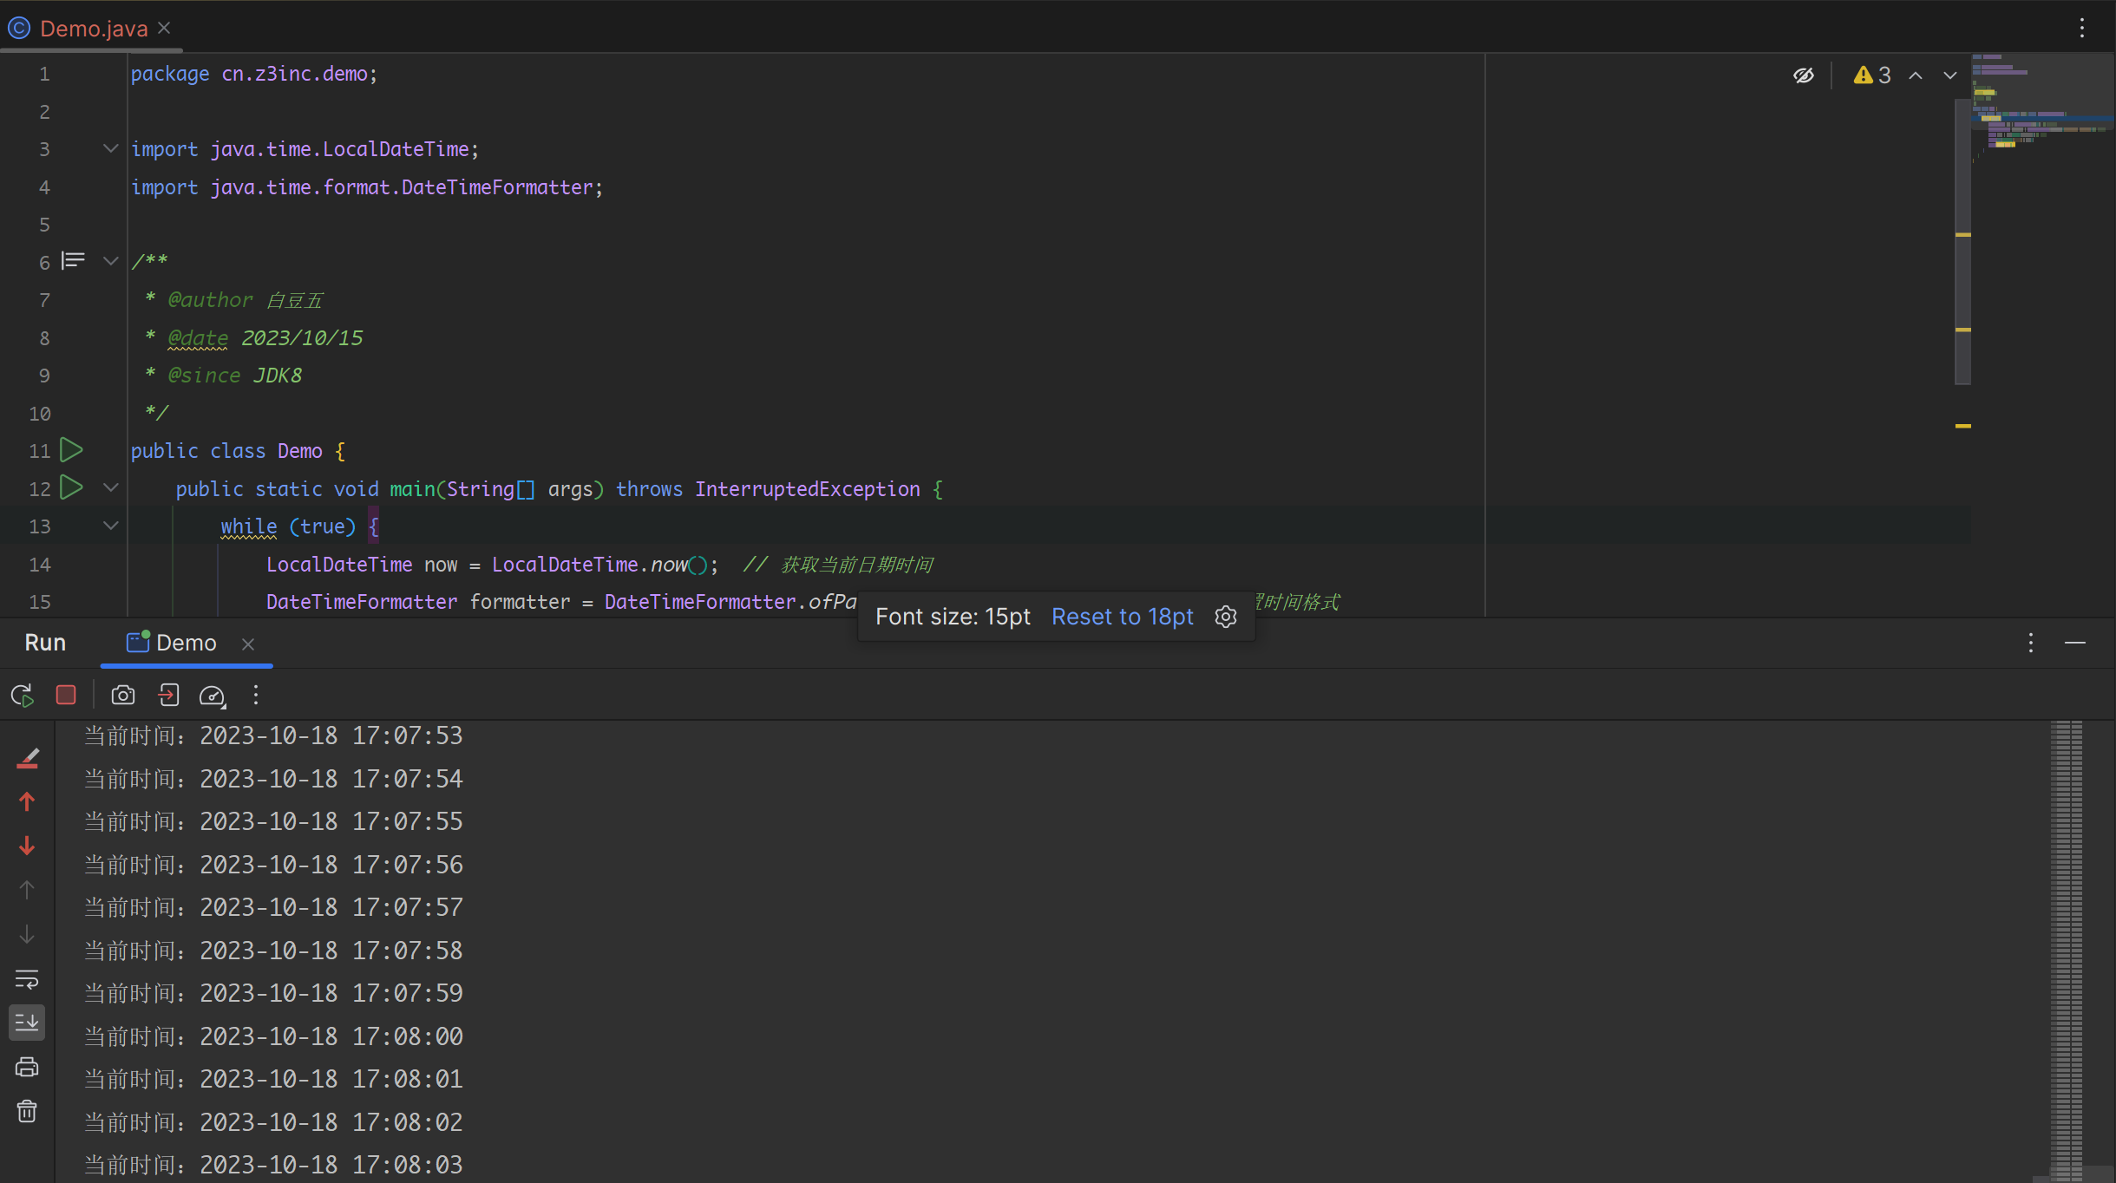Image resolution: width=2116 pixels, height=1183 pixels.
Task: Click the class name Demo on line 11
Action: [300, 451]
